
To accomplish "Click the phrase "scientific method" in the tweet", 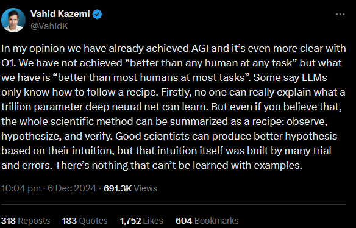I will pos(92,121).
